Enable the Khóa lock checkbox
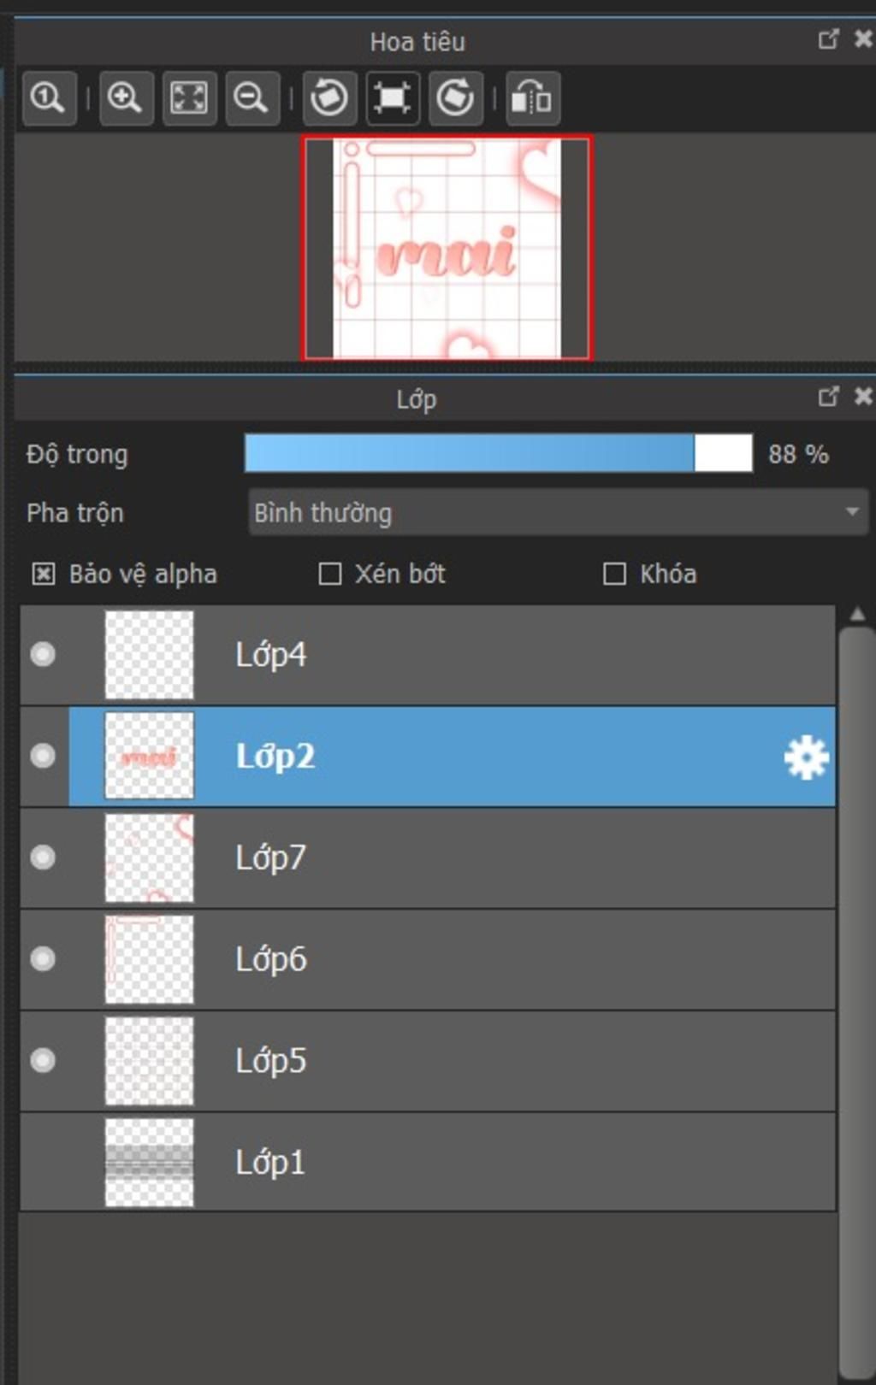This screenshot has width=876, height=1385. click(x=614, y=574)
